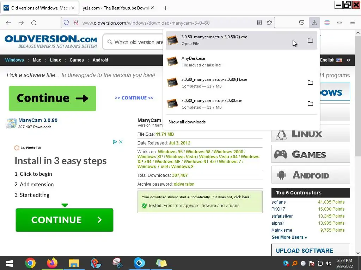Close the downloads panel via toolbar download icon
The width and height of the screenshot is (361, 270).
pos(314,22)
